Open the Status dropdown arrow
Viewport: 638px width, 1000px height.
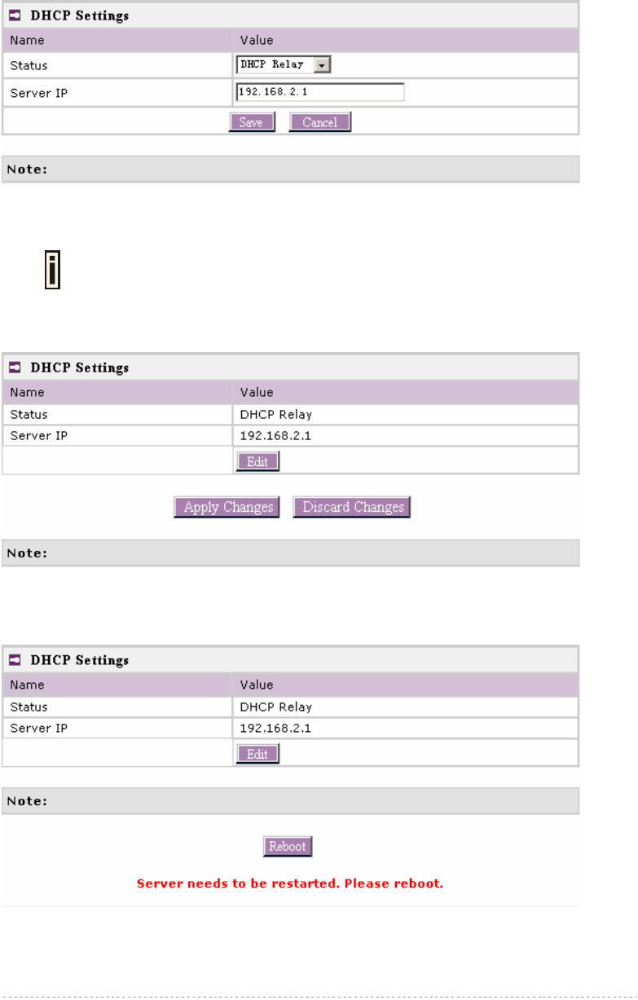[x=323, y=64]
